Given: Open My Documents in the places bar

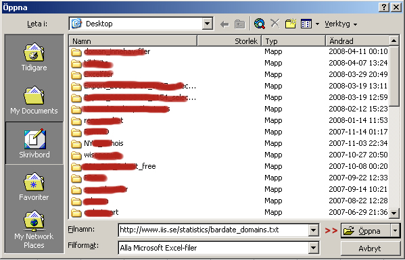Looking at the screenshot, I should coord(34,101).
